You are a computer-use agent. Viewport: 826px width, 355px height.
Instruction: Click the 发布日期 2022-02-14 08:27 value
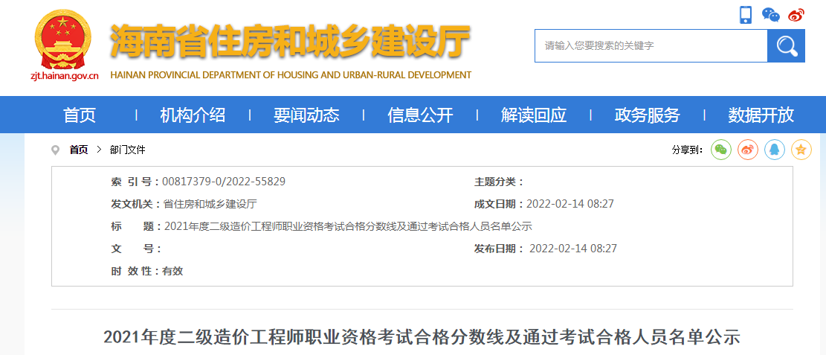point(573,249)
